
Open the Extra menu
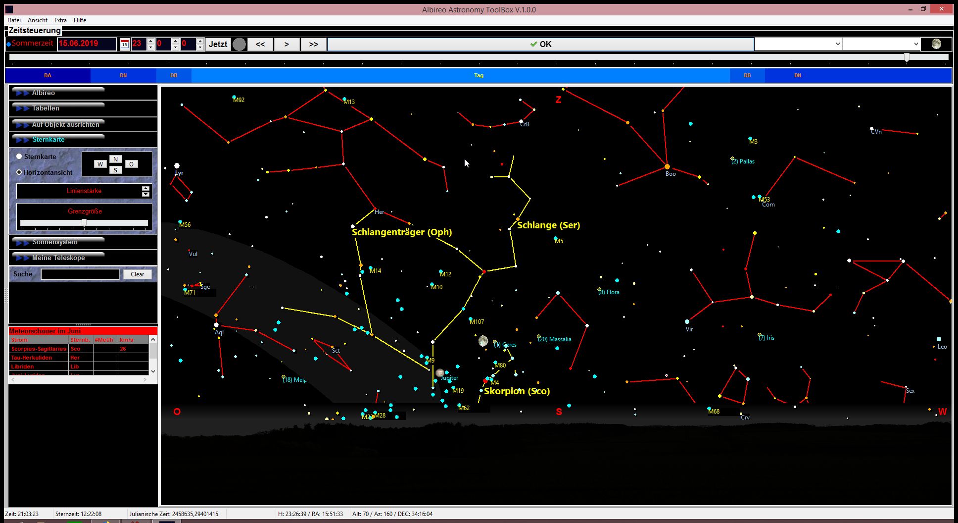[60, 20]
